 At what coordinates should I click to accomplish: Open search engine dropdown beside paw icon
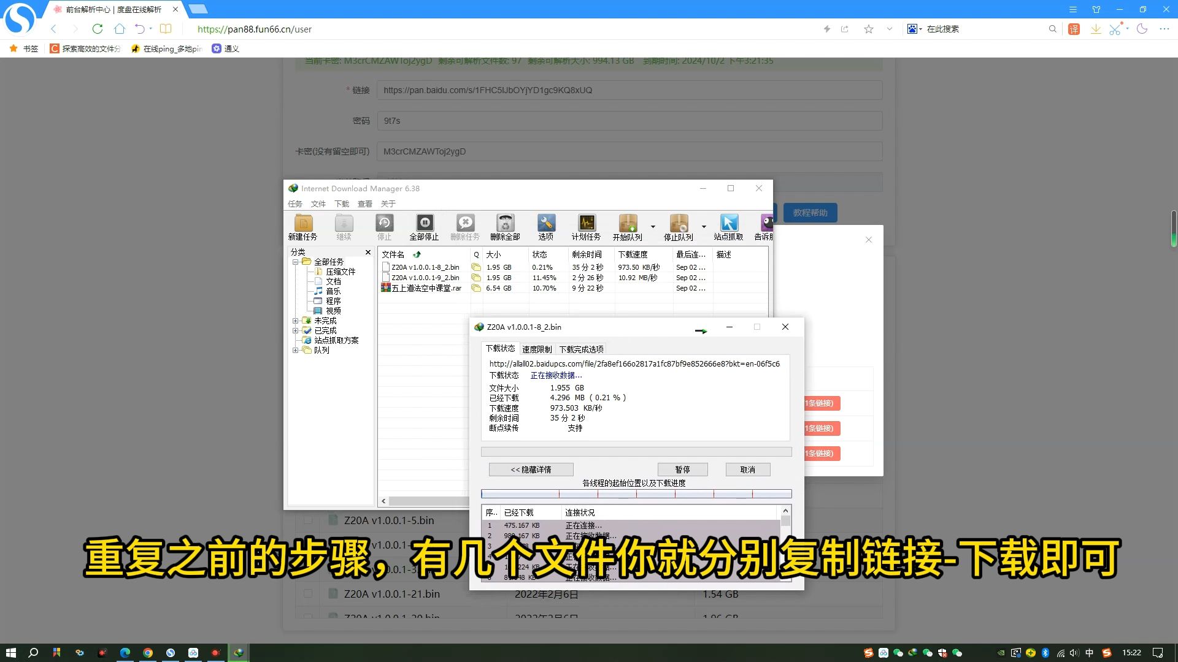tap(921, 29)
